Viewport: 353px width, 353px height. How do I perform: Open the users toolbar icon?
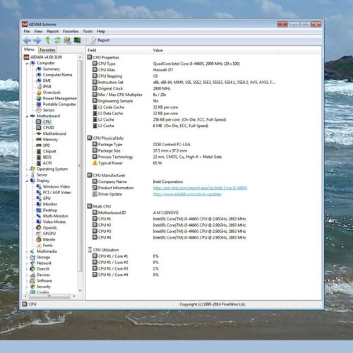[x=67, y=40]
